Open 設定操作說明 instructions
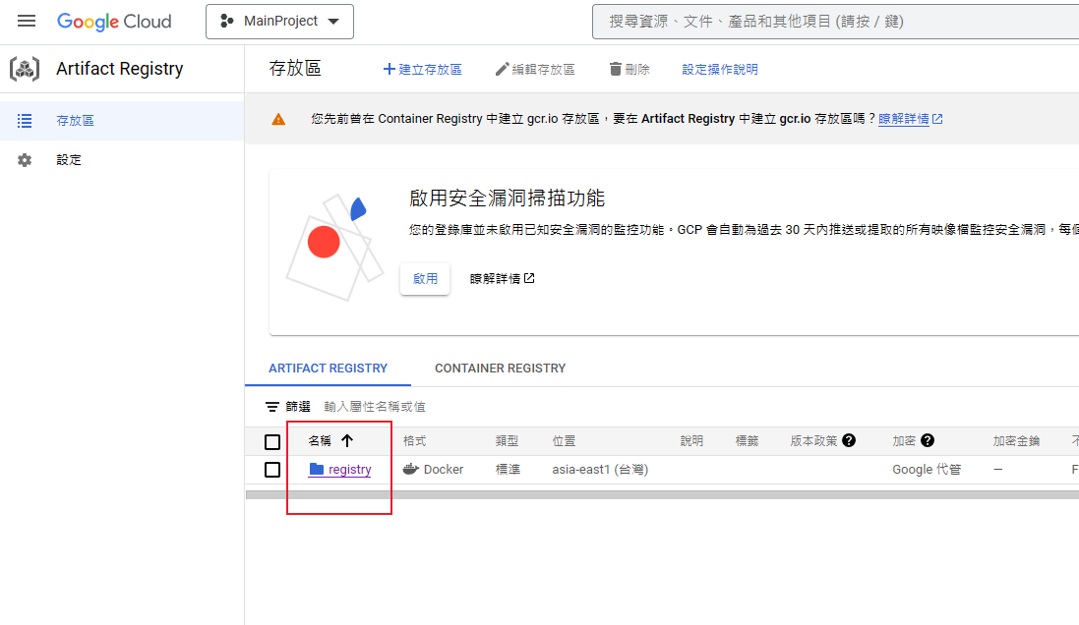The height and width of the screenshot is (625, 1079). coord(720,70)
